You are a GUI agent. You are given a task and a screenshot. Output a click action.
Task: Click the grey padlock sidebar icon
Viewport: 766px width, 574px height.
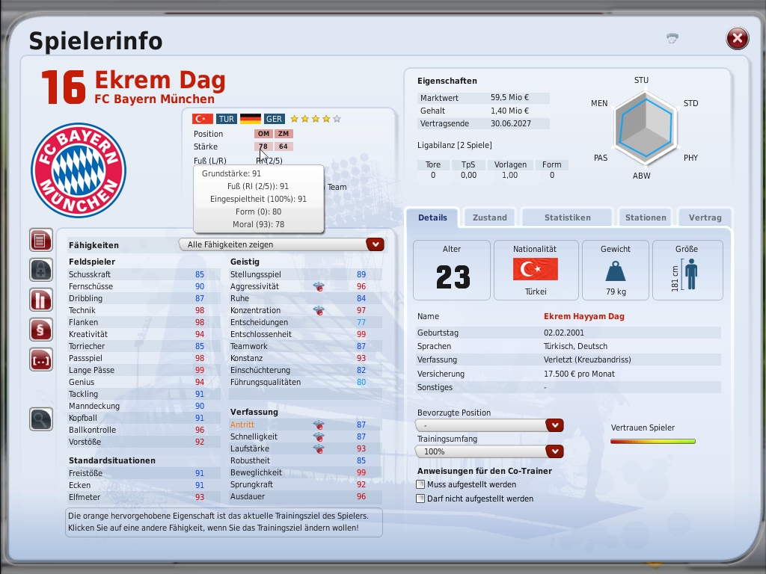point(41,270)
